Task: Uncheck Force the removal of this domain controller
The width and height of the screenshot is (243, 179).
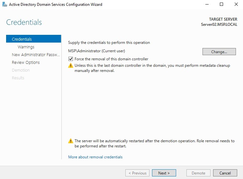Action: tap(71, 59)
